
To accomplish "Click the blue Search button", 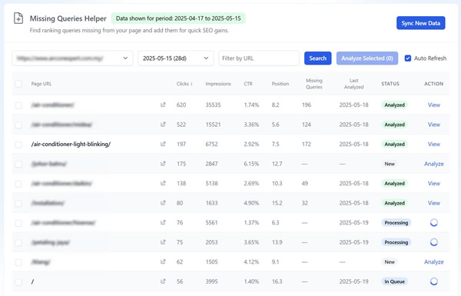I will (x=318, y=58).
